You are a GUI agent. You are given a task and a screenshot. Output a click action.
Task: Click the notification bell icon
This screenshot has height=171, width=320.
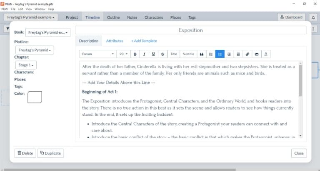313,17
